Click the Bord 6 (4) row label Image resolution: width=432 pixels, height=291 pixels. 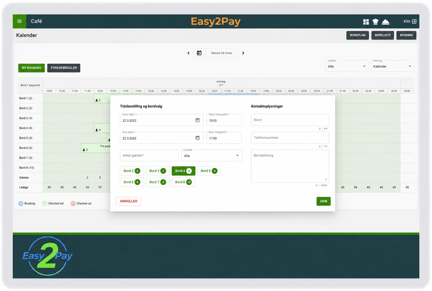click(x=26, y=148)
